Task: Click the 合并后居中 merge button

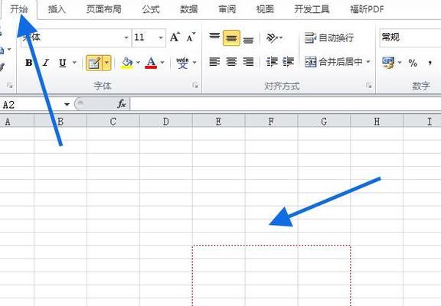Action: (334, 61)
